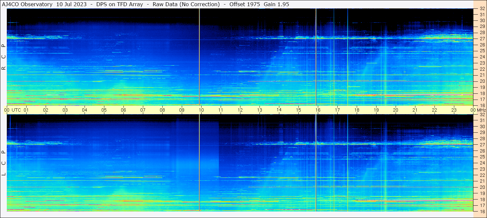
Task: Click 24 MHz label on LCP frequency scale
Action: [x=482, y=163]
